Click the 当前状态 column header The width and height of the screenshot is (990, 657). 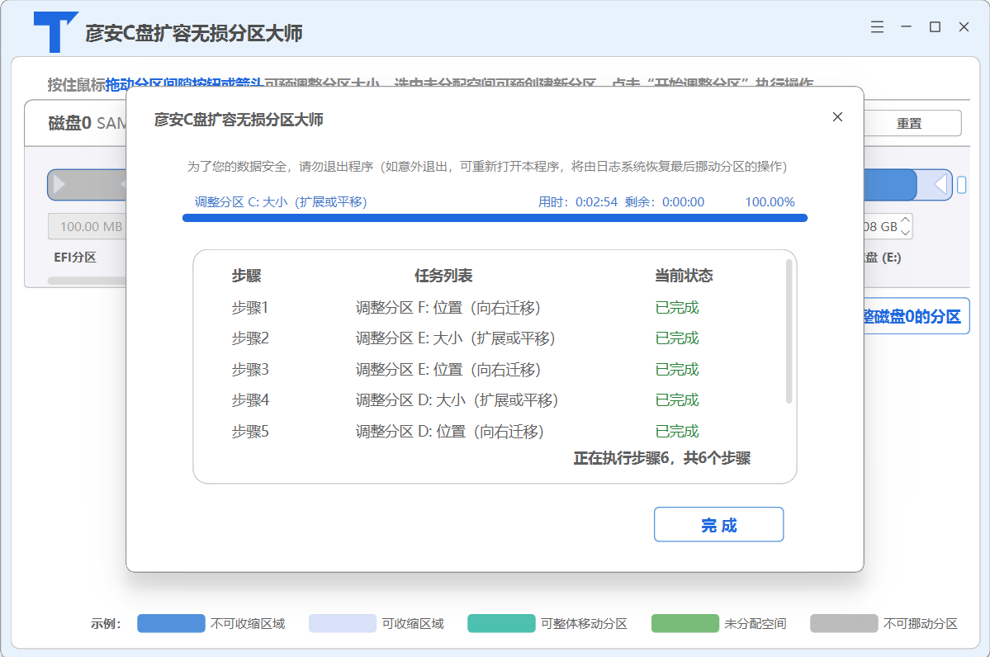[x=684, y=276]
